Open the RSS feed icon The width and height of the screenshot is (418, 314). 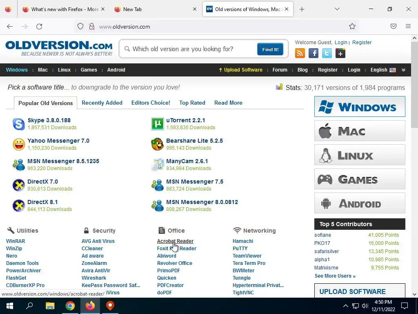point(300,53)
